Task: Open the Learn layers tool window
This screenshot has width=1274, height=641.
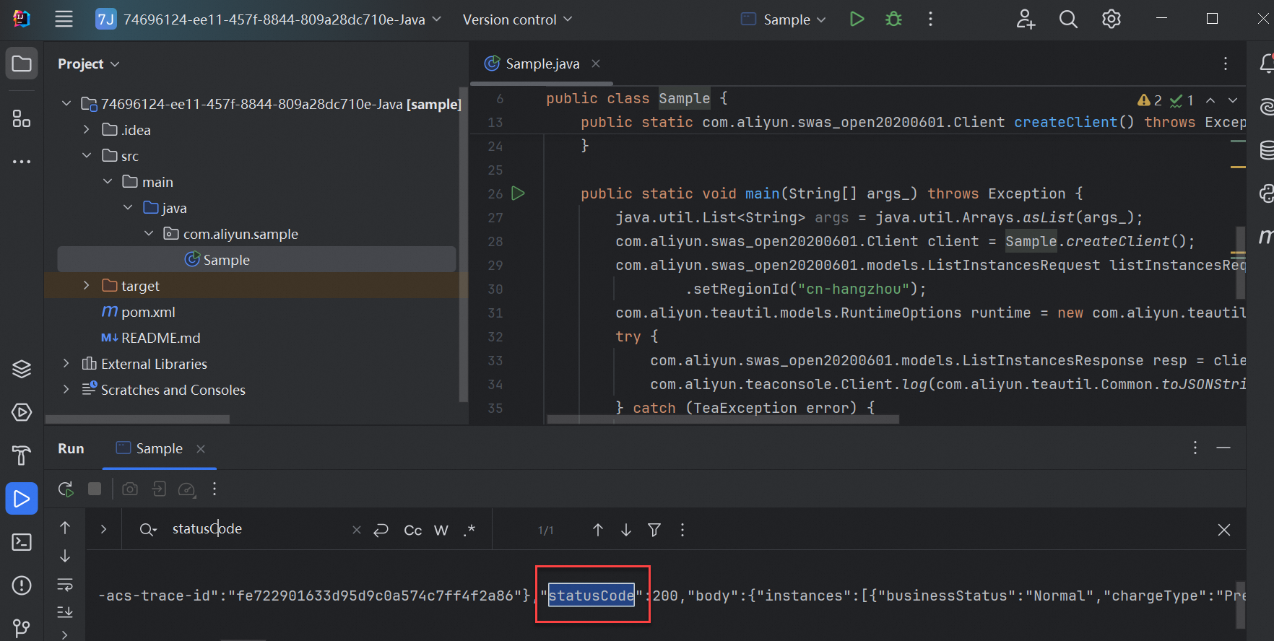Action: pos(22,369)
